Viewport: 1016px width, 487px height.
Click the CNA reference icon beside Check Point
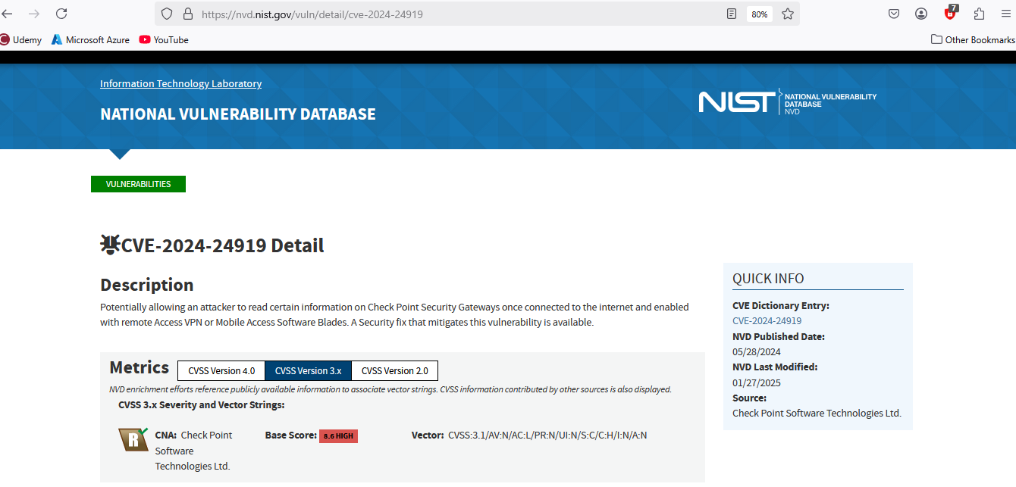(133, 439)
